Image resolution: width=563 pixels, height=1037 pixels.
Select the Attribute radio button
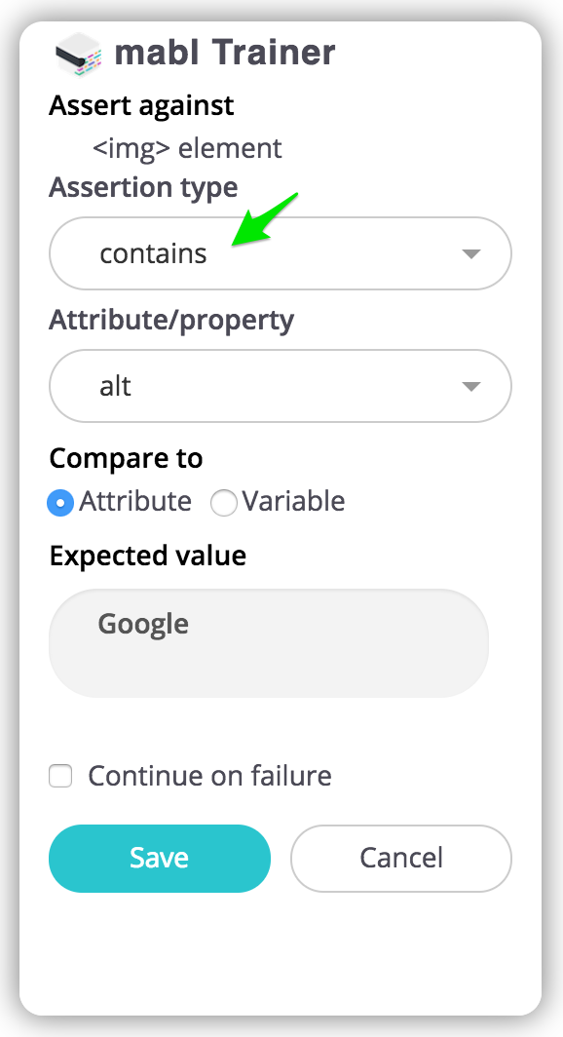[x=60, y=503]
